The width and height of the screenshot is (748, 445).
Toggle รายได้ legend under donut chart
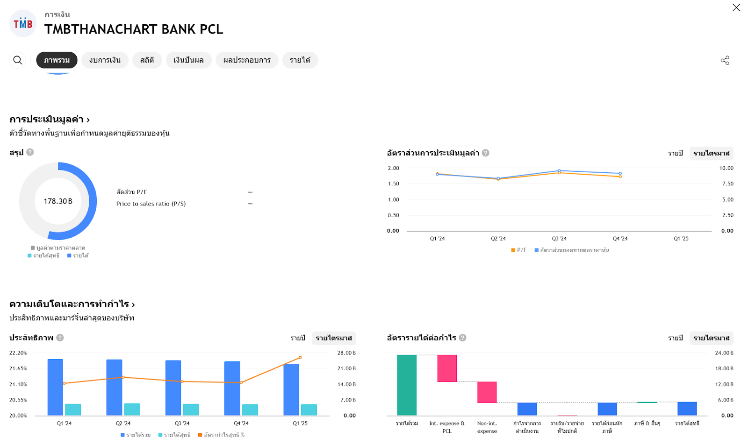pyautogui.click(x=78, y=255)
